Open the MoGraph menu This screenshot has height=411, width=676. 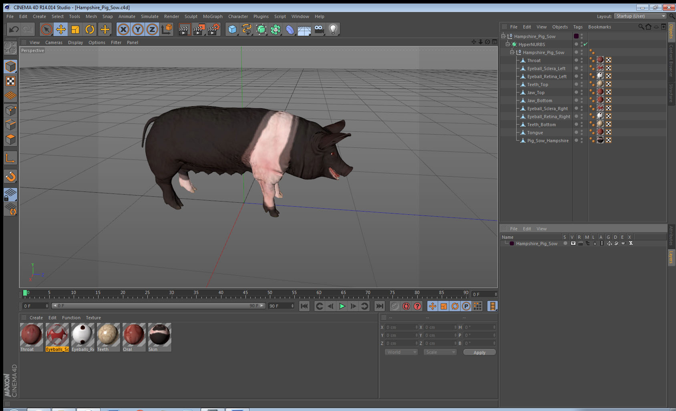213,16
